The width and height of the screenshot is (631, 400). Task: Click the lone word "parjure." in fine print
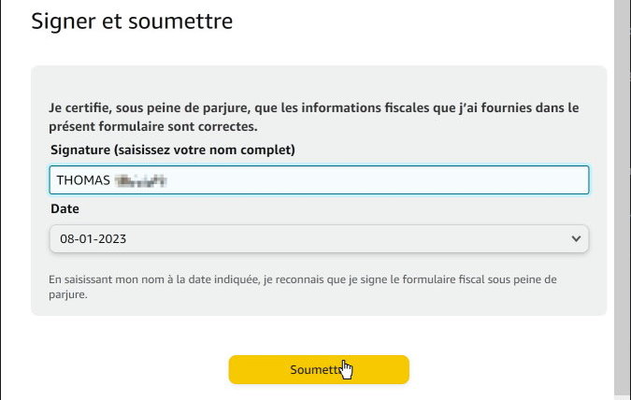pyautogui.click(x=68, y=294)
